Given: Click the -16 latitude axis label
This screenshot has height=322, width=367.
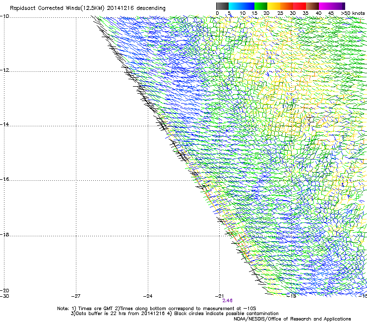Looking at the screenshot, I should tap(4, 179).
